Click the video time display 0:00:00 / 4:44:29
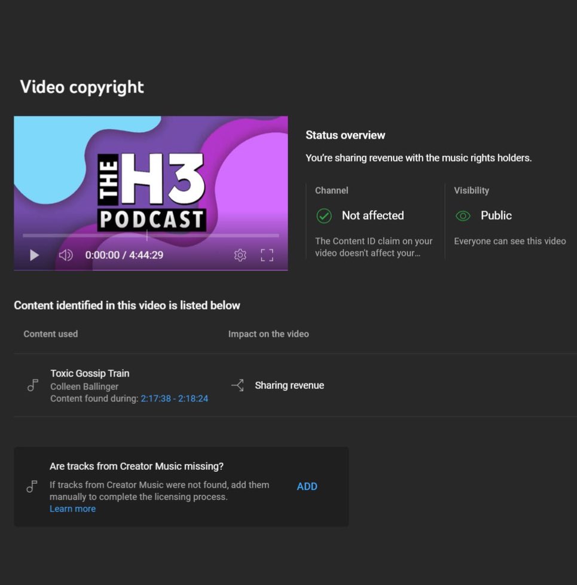 [x=124, y=255]
